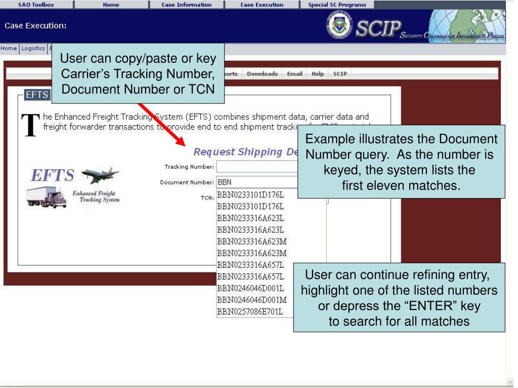Click the SCIP menu item
Screen dimensions: 518x388
(340, 74)
